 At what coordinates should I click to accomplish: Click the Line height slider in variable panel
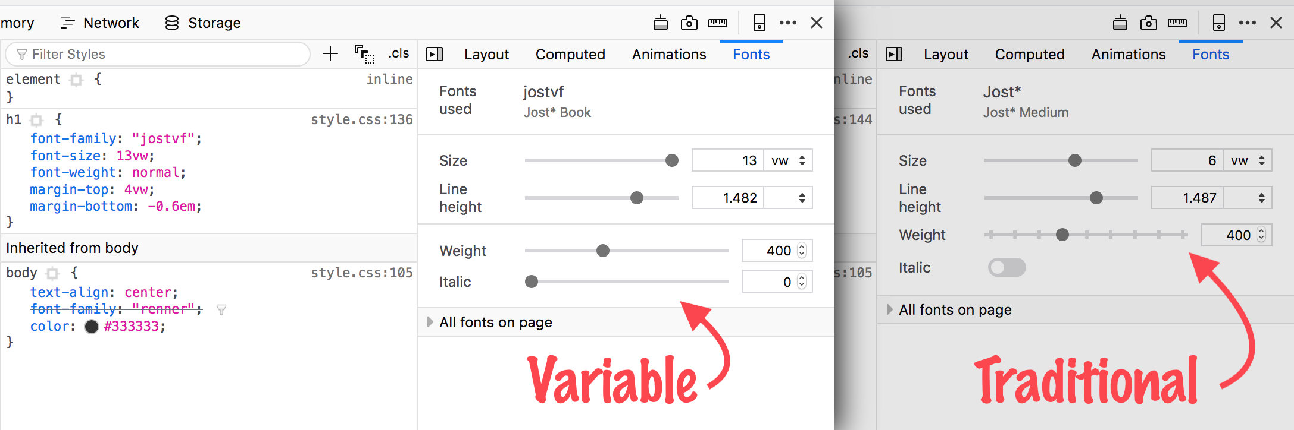pyautogui.click(x=602, y=198)
